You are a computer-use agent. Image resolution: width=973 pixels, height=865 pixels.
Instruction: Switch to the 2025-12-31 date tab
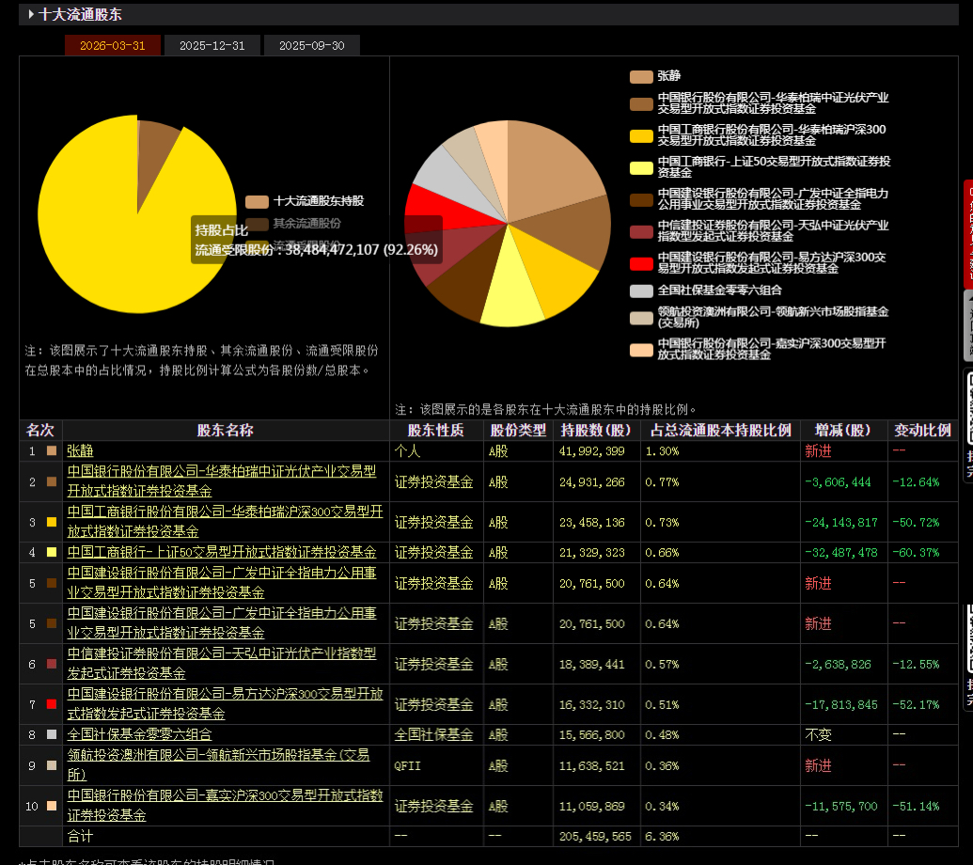click(212, 46)
